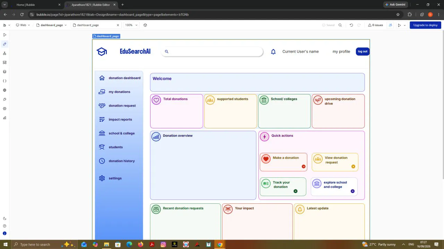Click the settings gear in canvas menu

(x=102, y=178)
